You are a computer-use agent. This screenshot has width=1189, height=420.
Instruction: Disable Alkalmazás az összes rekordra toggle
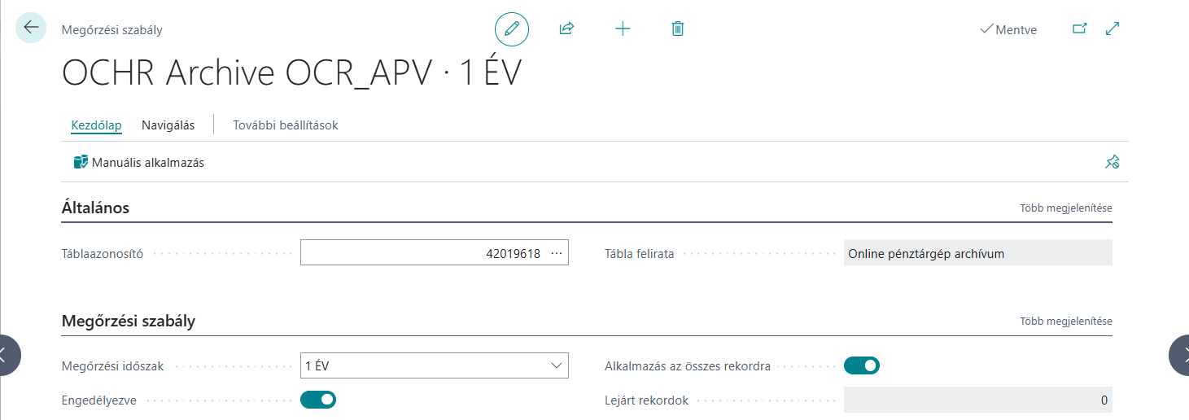pos(862,366)
